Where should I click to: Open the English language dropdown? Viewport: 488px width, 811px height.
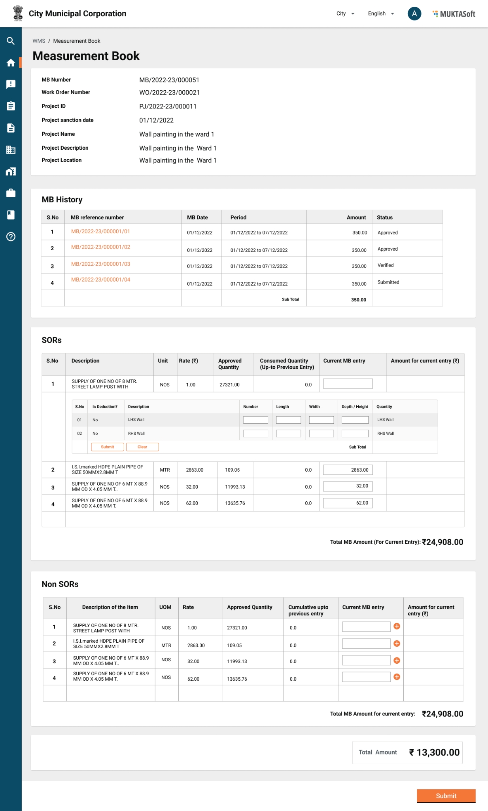click(x=381, y=13)
